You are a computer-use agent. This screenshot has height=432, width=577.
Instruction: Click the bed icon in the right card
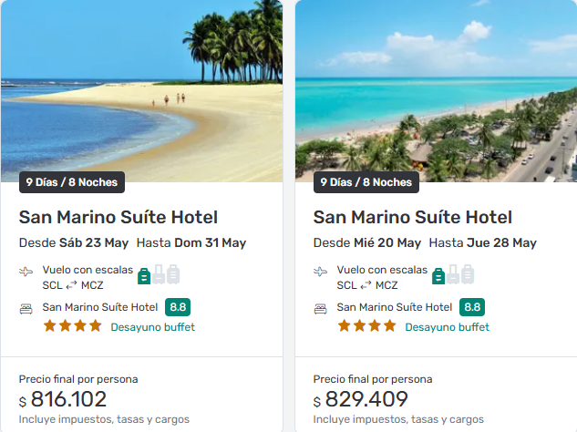coord(320,308)
